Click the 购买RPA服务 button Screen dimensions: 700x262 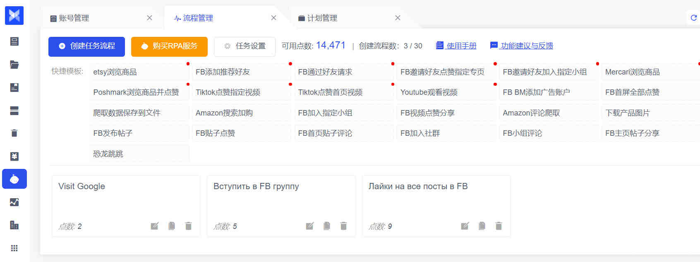169,46
